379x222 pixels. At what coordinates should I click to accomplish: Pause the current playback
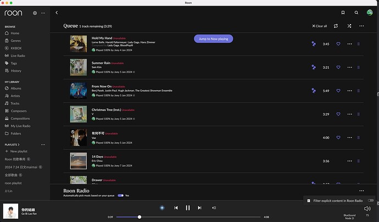coord(187,208)
